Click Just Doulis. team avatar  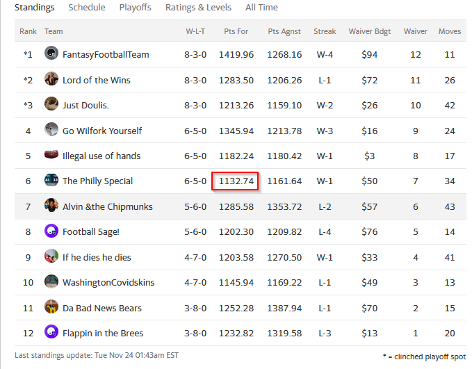(51, 105)
